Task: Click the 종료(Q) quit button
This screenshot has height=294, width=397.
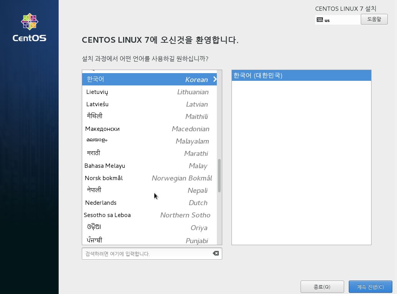Action: tap(322, 287)
